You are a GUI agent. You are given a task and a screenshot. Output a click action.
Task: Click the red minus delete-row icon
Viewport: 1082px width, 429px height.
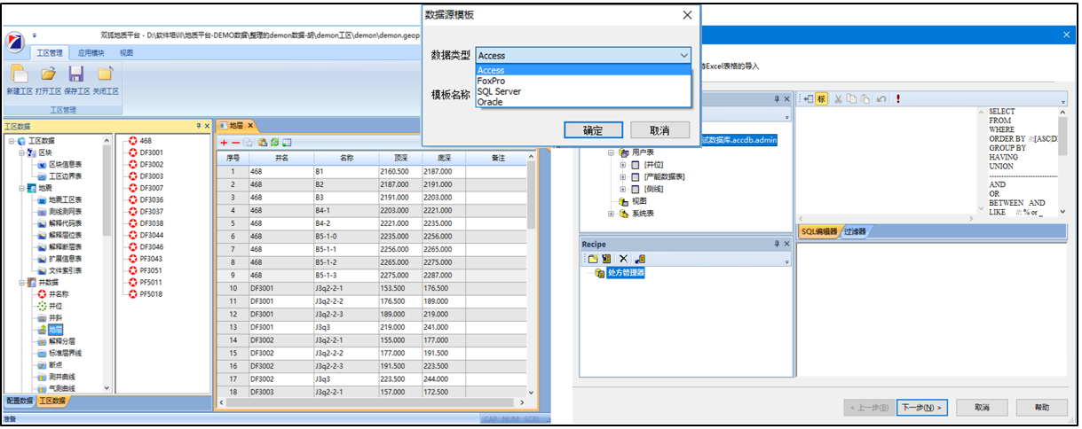coord(235,142)
